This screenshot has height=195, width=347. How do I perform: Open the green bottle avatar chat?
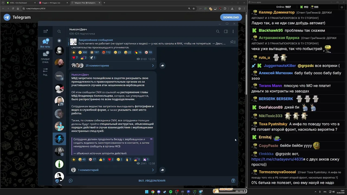(59, 164)
